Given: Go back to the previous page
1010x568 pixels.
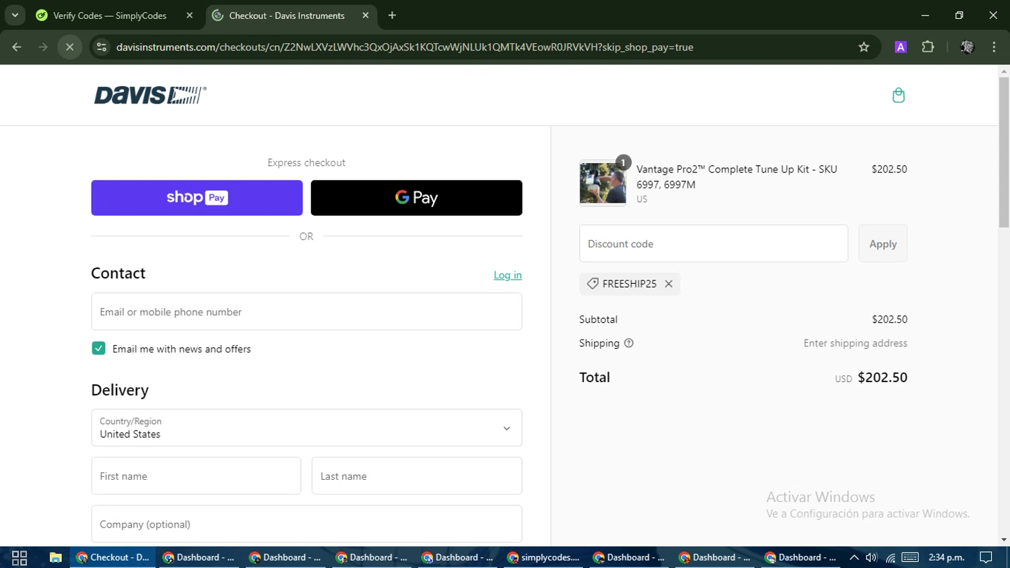Looking at the screenshot, I should [17, 47].
